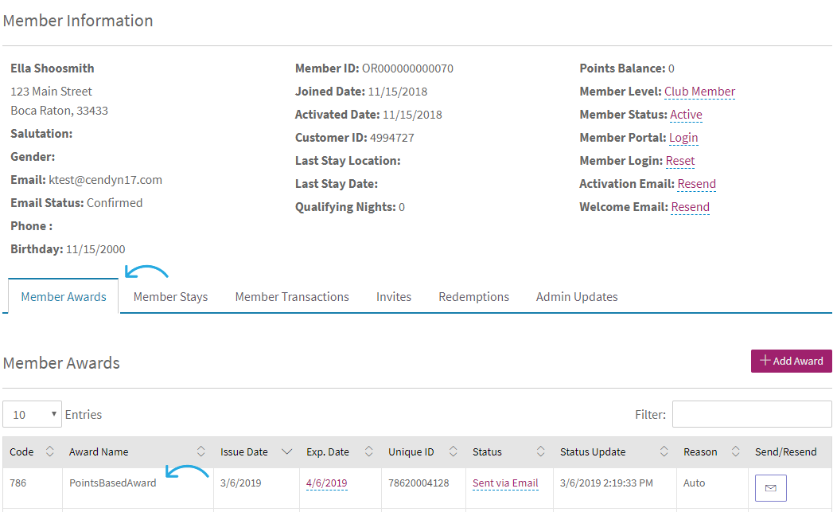The width and height of the screenshot is (837, 512).
Task: Click the address 123 Main Street
Action: (51, 92)
